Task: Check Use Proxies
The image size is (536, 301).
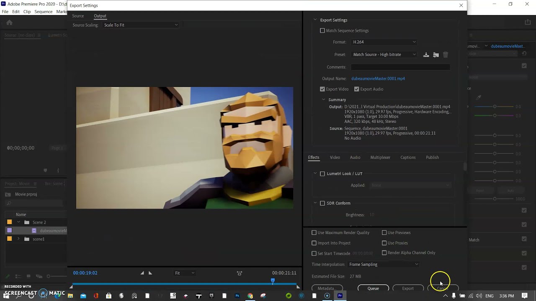Action: point(384,243)
